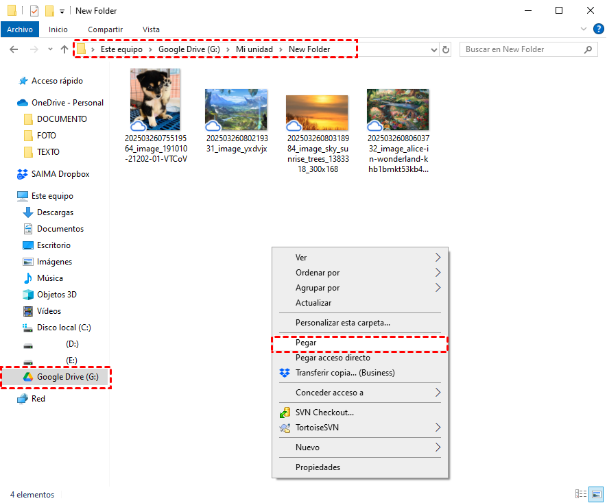Click 'Mi unidad' in the address breadcrumb
This screenshot has width=607, height=503.
click(x=254, y=49)
